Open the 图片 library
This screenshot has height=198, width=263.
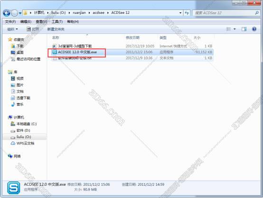20,85
